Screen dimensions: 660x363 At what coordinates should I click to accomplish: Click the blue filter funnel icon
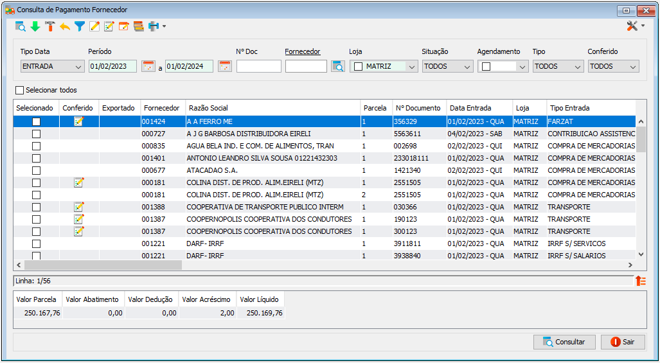[80, 26]
